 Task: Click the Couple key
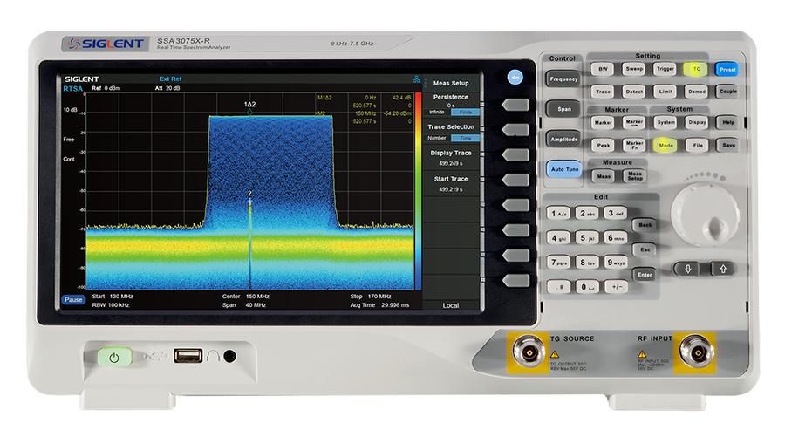click(727, 92)
